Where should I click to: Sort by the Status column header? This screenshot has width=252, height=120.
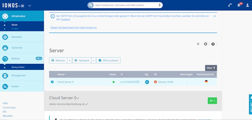pos(113,75)
